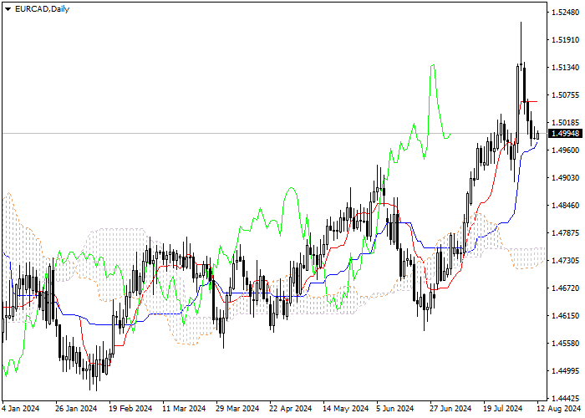
Task: Select price level 1.47305 on the scale
Action: point(565,261)
